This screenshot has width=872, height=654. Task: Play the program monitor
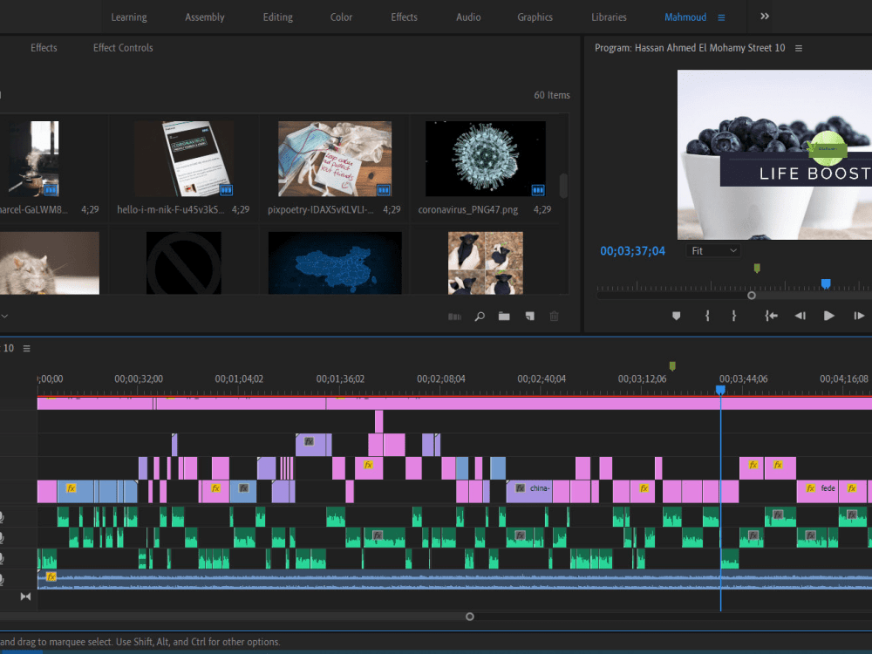pos(828,316)
